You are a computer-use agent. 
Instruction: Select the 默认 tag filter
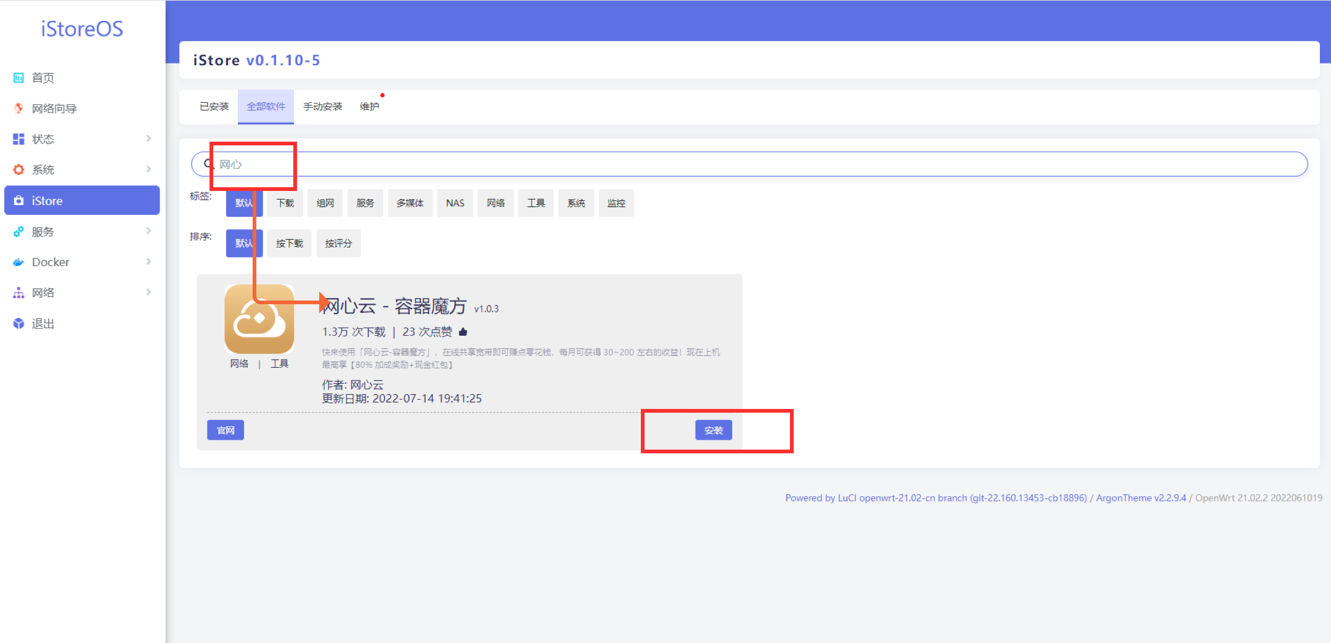click(244, 203)
